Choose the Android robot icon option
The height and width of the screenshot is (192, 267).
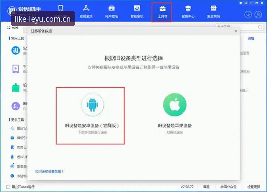[x=92, y=105]
